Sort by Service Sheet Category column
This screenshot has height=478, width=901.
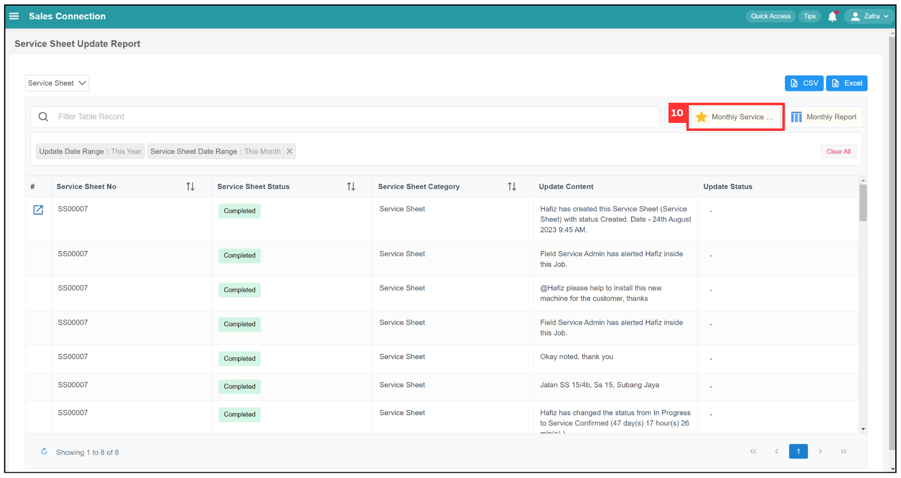click(512, 187)
